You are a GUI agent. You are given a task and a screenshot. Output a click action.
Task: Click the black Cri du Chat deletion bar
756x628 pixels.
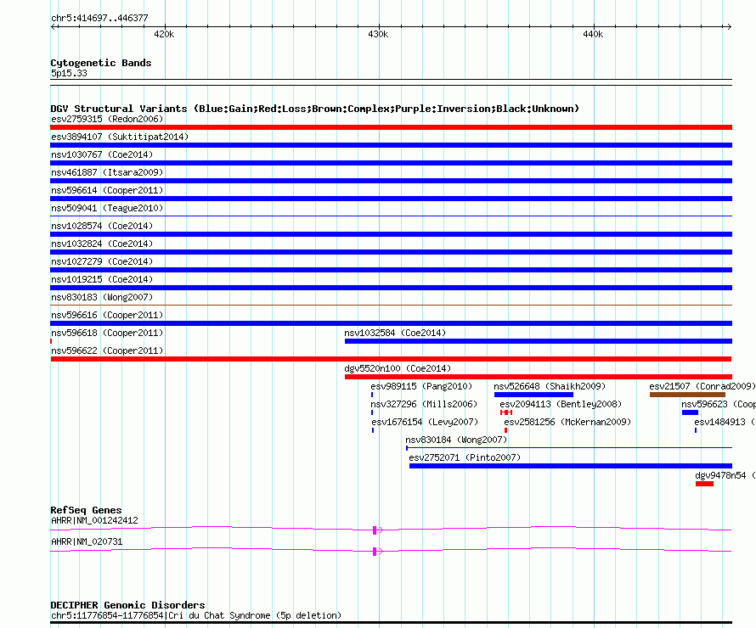point(391,623)
